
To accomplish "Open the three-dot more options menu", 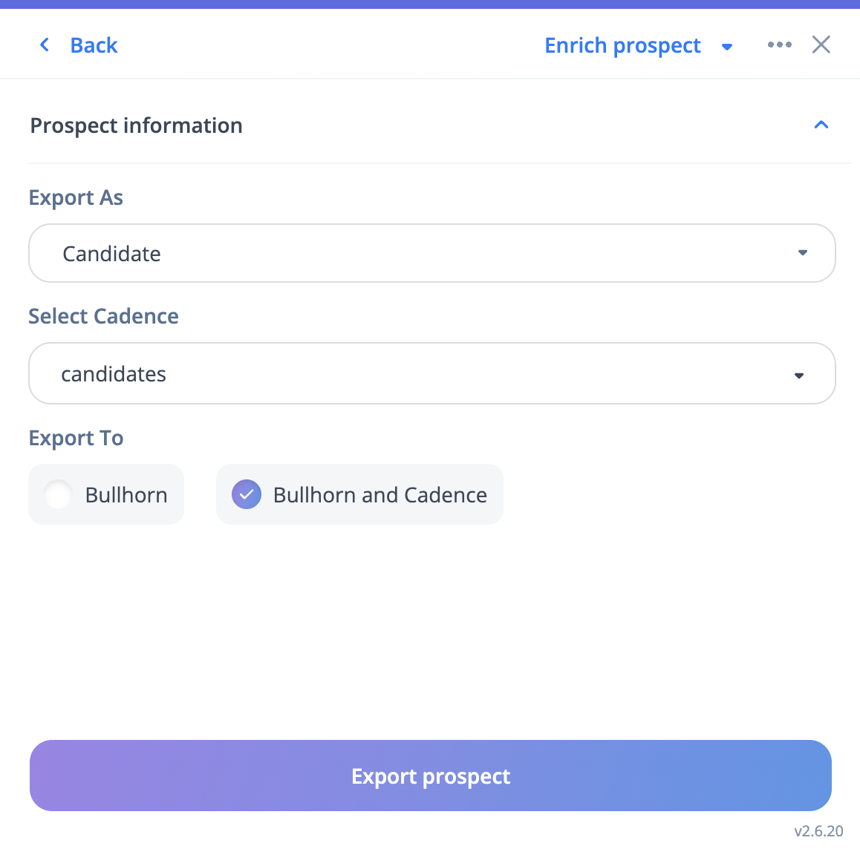I will pyautogui.click(x=779, y=45).
